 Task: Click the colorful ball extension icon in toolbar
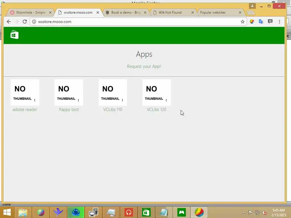(x=252, y=22)
